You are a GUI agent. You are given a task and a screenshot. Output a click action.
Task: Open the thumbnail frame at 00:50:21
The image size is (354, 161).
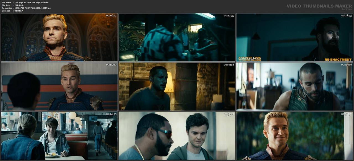[x=177, y=136]
